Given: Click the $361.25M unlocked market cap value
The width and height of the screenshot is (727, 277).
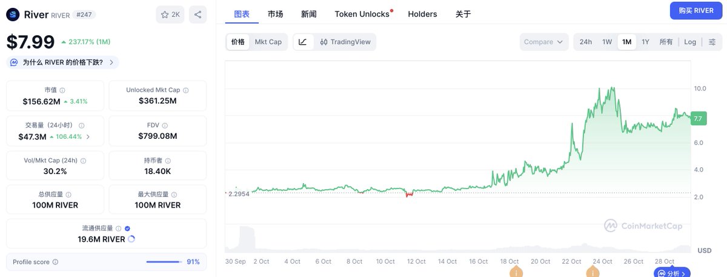Looking at the screenshot, I should click(158, 101).
